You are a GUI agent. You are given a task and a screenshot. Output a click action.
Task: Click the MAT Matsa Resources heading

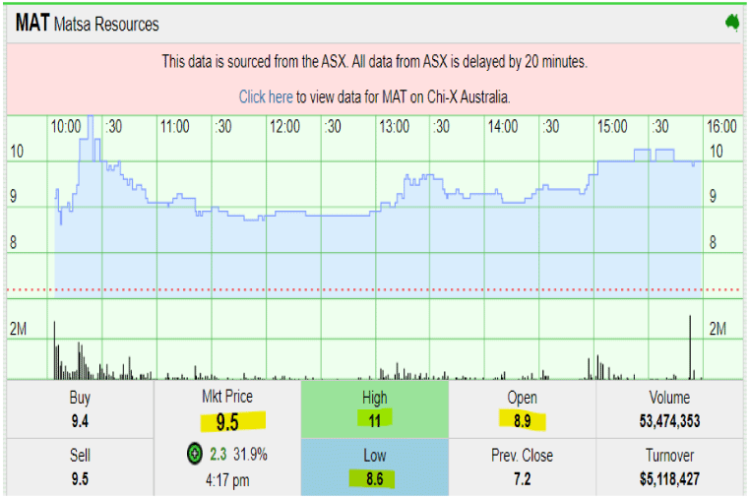click(87, 24)
